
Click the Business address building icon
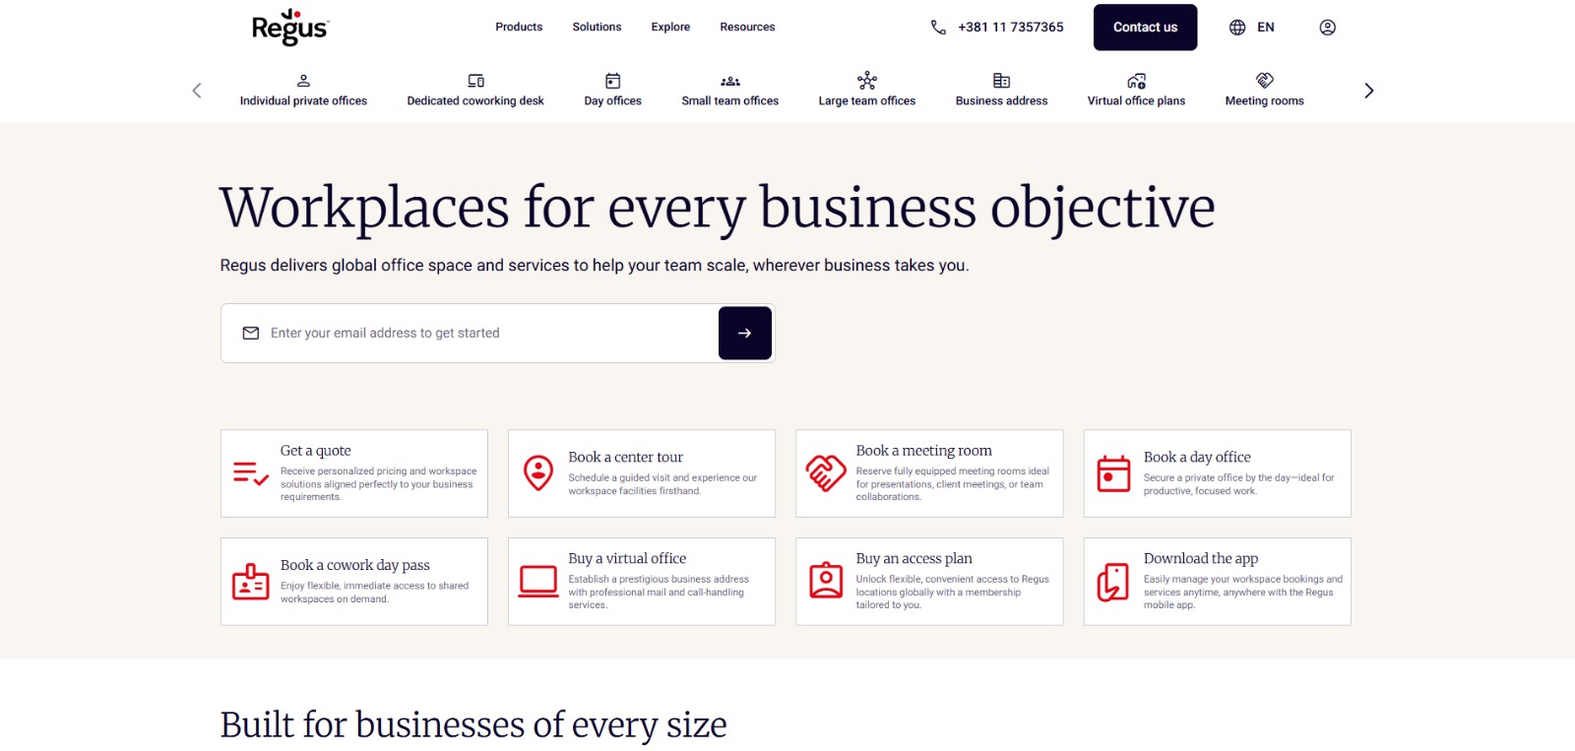tap(1001, 81)
